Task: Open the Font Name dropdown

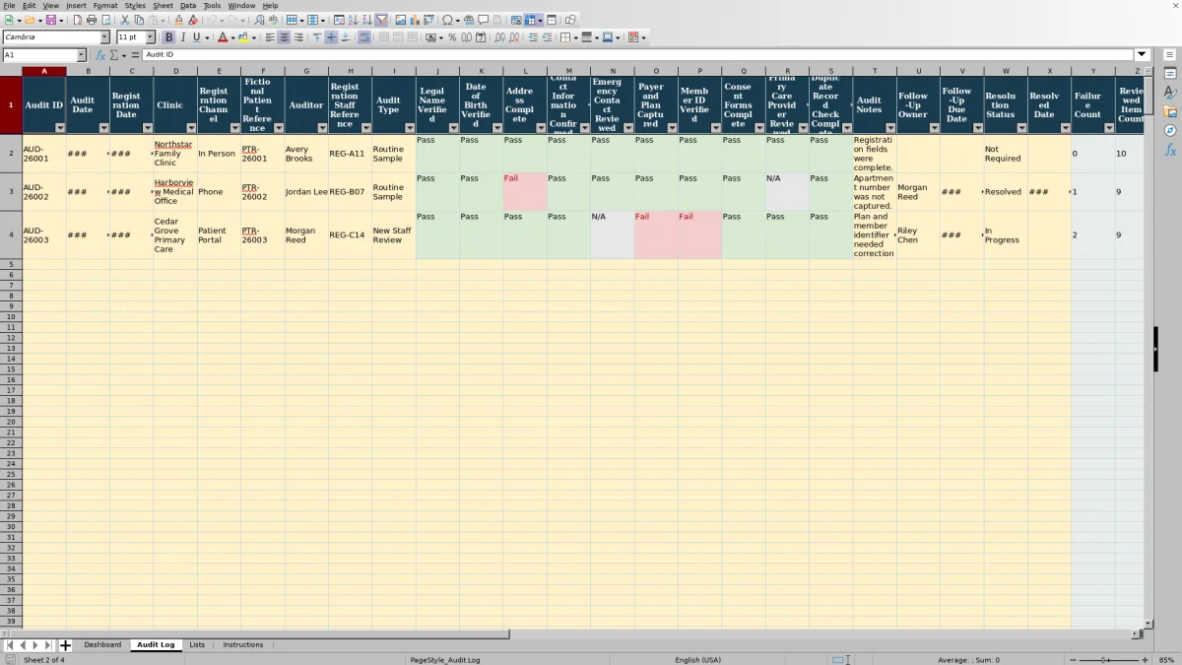Action: [104, 37]
